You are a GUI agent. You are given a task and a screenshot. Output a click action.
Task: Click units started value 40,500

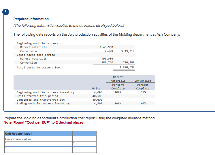tap(97, 96)
